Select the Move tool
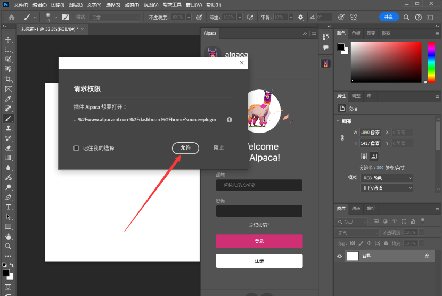The height and width of the screenshot is (296, 442). (x=8, y=40)
